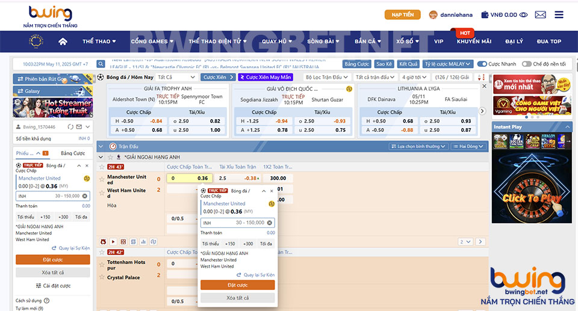Enable Chế độ nền tối dark mode
This screenshot has width=578, height=311.
pyautogui.click(x=527, y=64)
